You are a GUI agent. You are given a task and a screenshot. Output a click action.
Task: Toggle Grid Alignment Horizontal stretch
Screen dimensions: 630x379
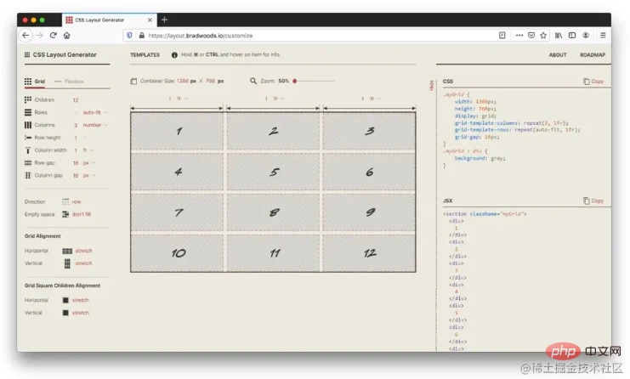77,251
